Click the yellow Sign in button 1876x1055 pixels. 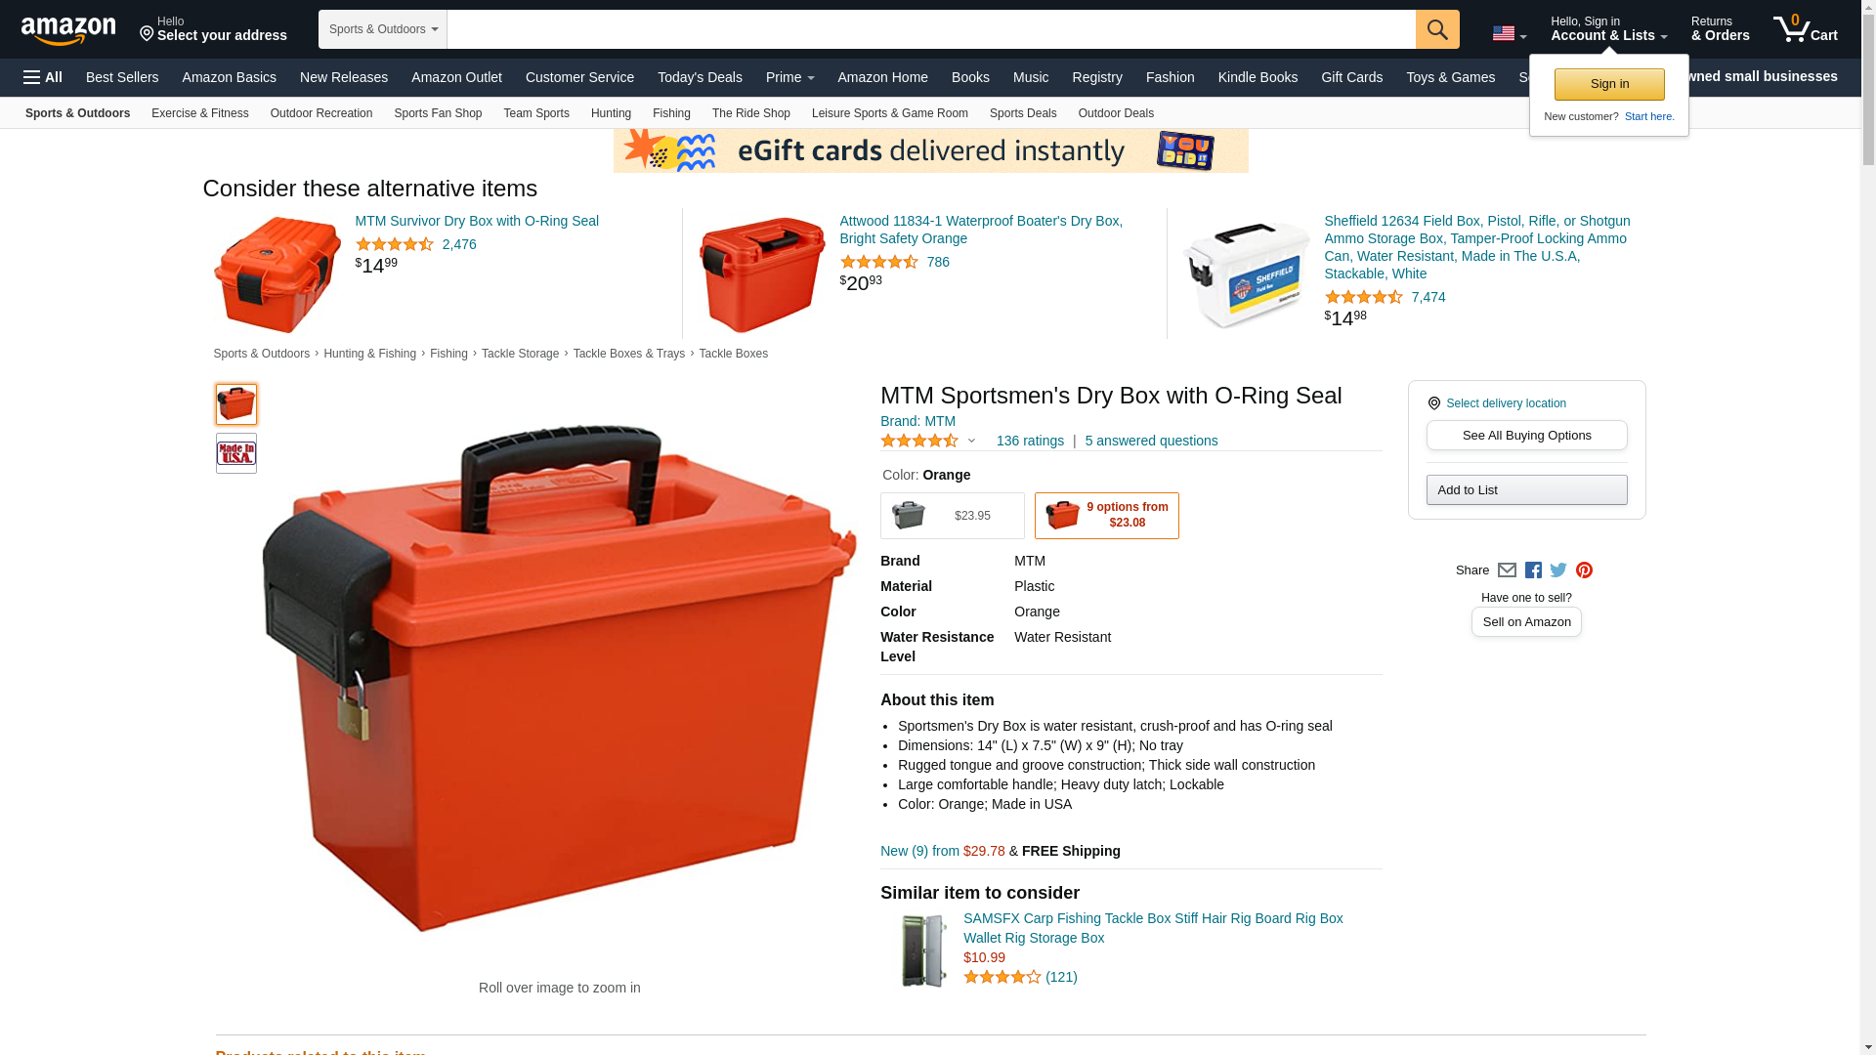[x=1609, y=84]
